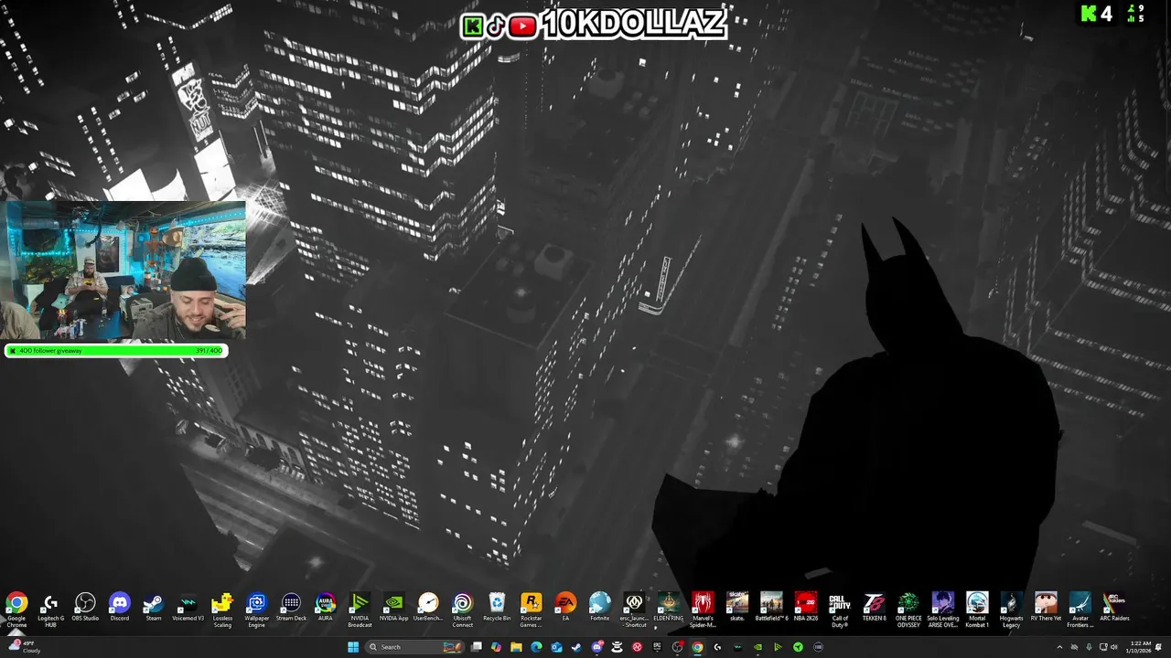
Task: Select the Avatar Frontiers desktop icon
Action: point(1080,607)
